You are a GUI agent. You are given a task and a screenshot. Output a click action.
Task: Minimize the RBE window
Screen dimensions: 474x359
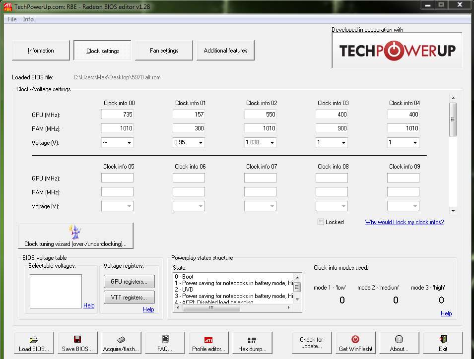(x=427, y=5)
